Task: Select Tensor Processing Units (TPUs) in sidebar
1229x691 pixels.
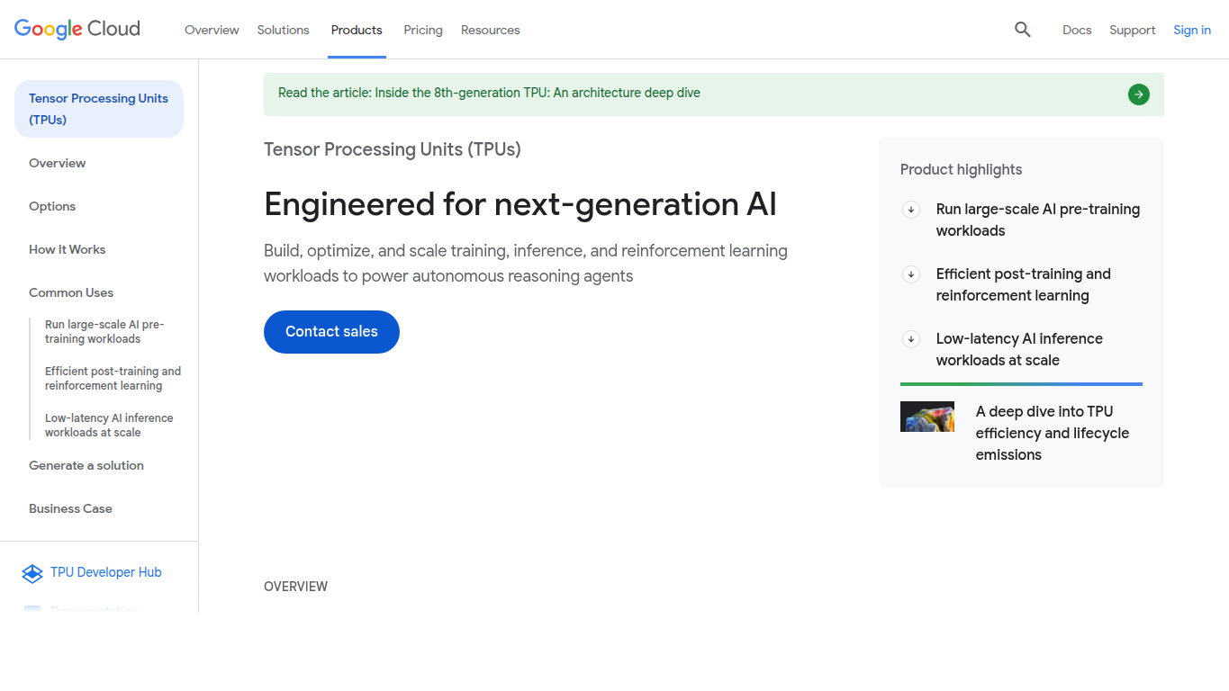Action: tap(99, 109)
